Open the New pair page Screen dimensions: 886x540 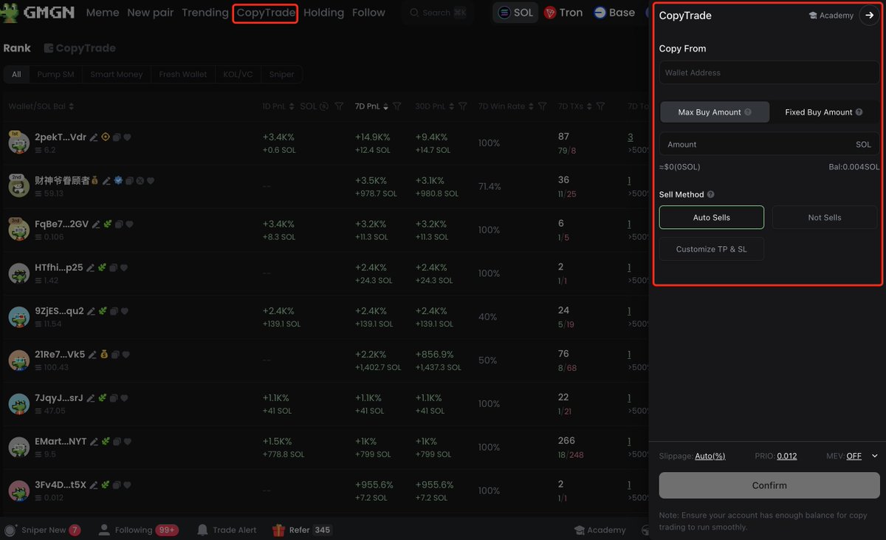(150, 13)
